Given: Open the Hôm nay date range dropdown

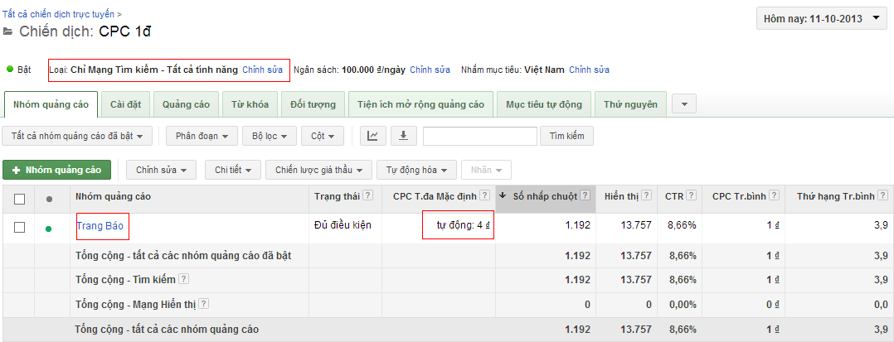Looking at the screenshot, I should pos(822,19).
